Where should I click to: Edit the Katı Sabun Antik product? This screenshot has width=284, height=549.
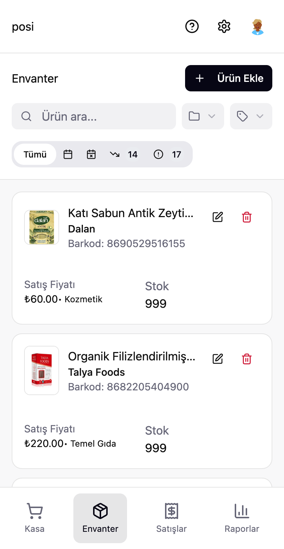click(218, 217)
